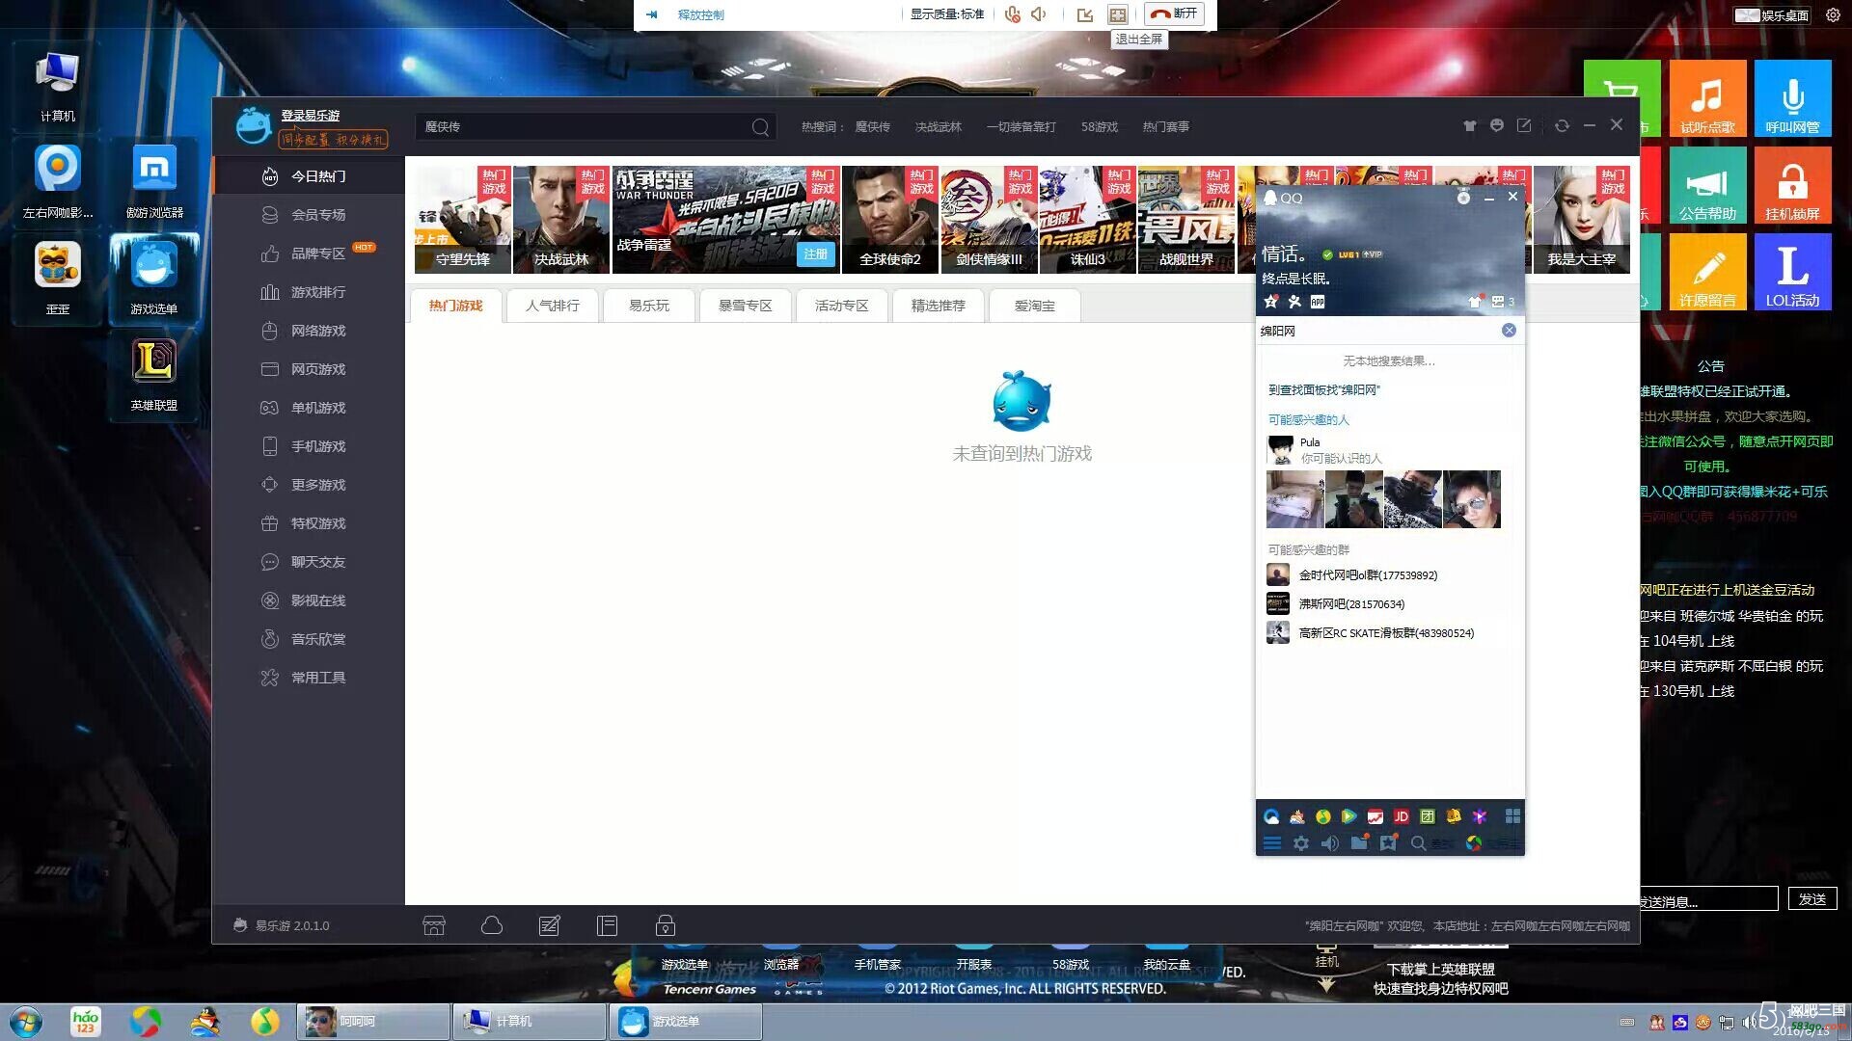Open QQ skin shirt icon

pyautogui.click(x=1474, y=302)
